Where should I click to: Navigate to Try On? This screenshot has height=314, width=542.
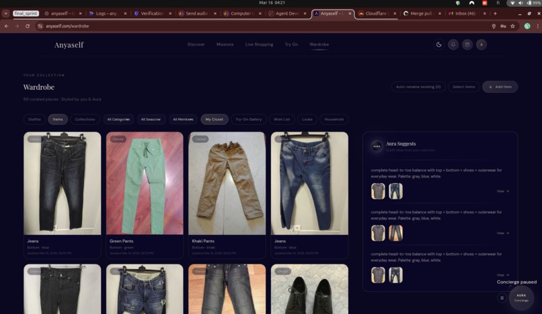click(291, 44)
